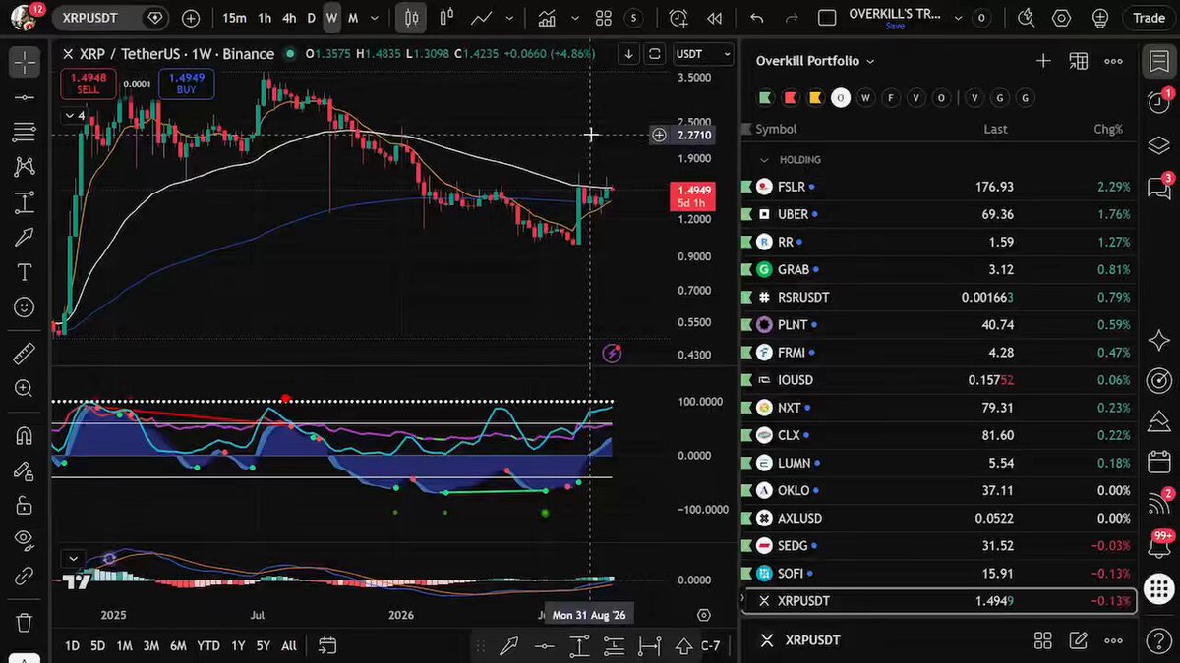Viewport: 1180px width, 663px height.
Task: Click the zoom-in magnifier tool
Action: (25, 389)
